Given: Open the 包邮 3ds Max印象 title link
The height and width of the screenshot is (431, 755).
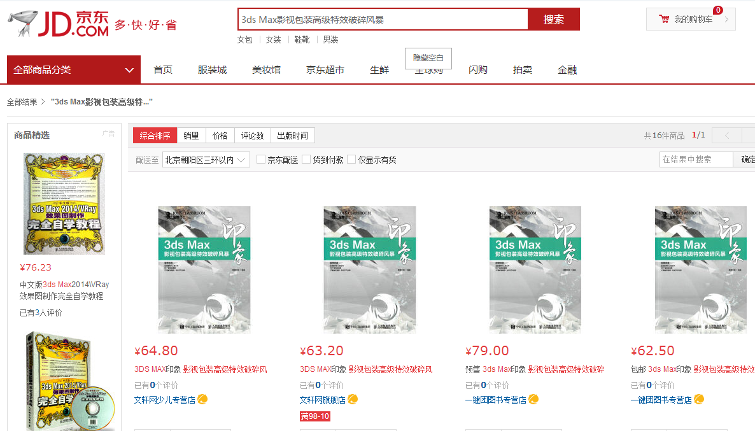Looking at the screenshot, I should click(693, 369).
